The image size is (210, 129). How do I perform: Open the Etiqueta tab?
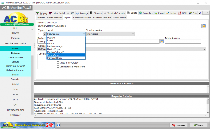[x=96, y=13]
